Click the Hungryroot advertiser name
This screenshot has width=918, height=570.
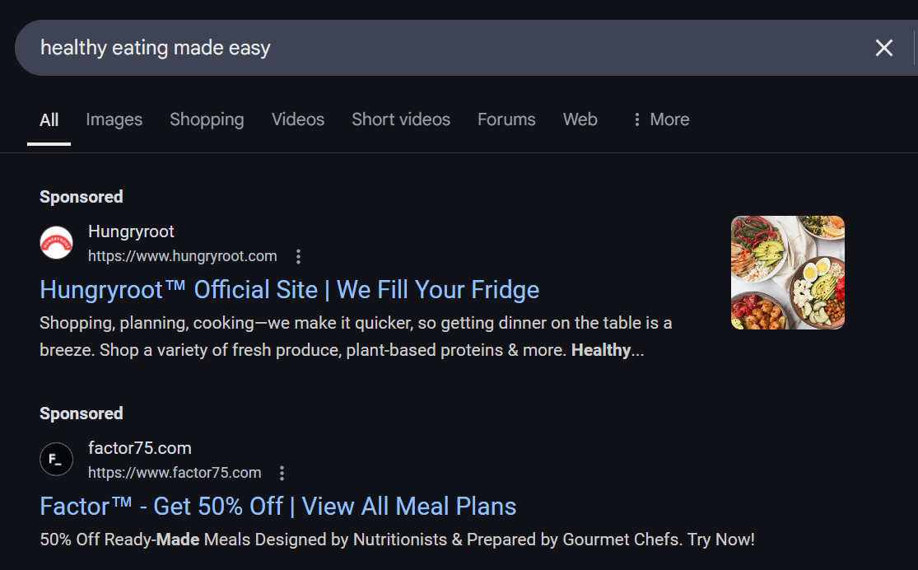point(131,231)
